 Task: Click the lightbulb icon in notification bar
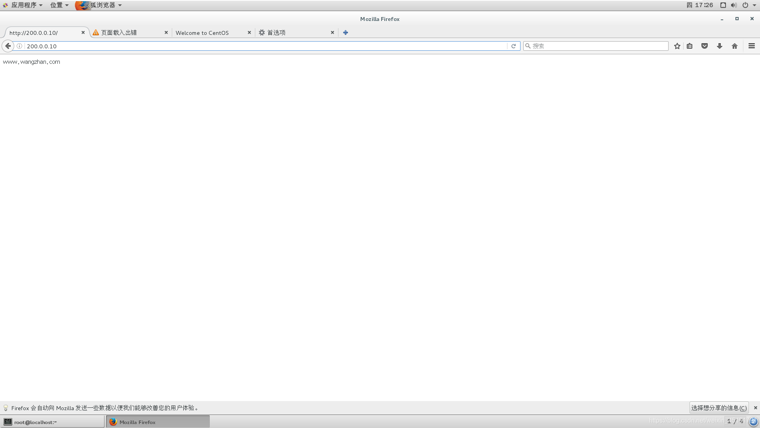point(6,408)
